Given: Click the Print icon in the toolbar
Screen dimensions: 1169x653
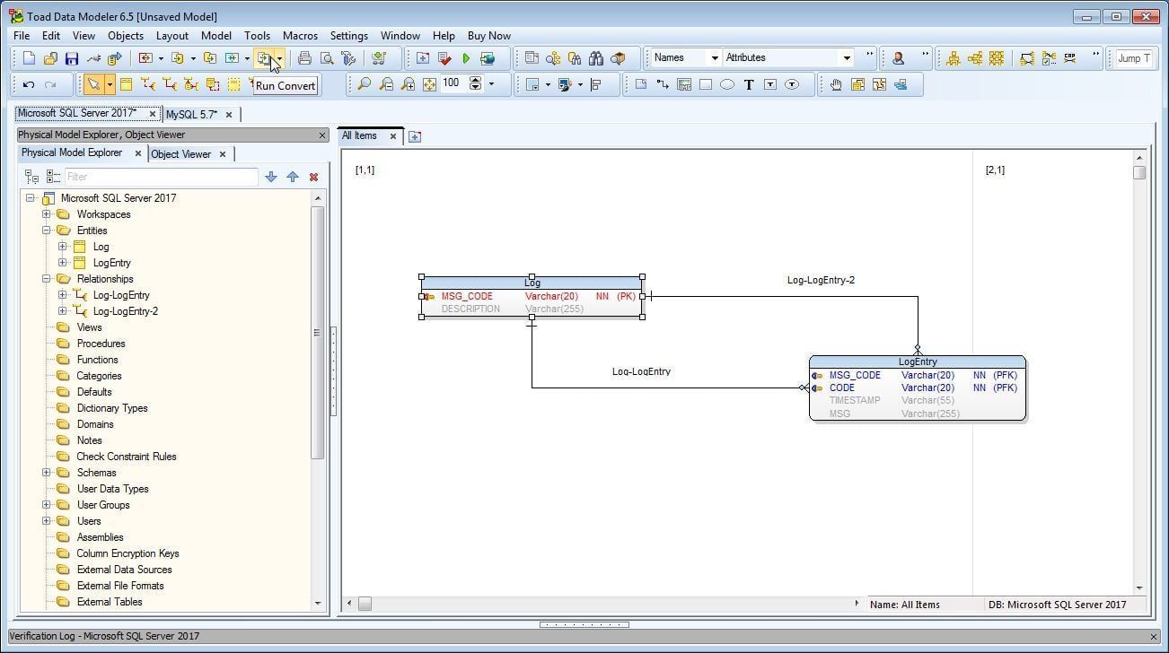Looking at the screenshot, I should tap(305, 58).
